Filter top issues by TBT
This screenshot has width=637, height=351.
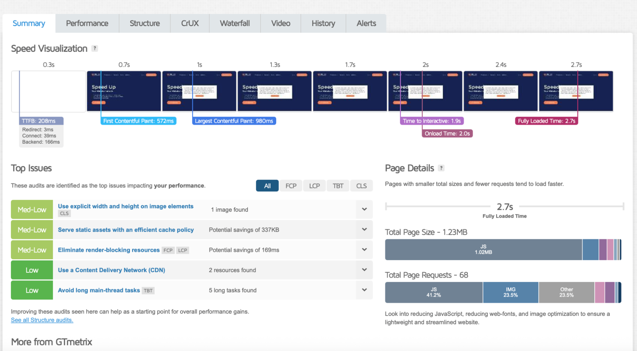[338, 186]
